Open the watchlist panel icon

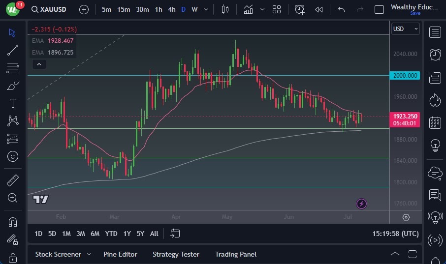click(435, 32)
